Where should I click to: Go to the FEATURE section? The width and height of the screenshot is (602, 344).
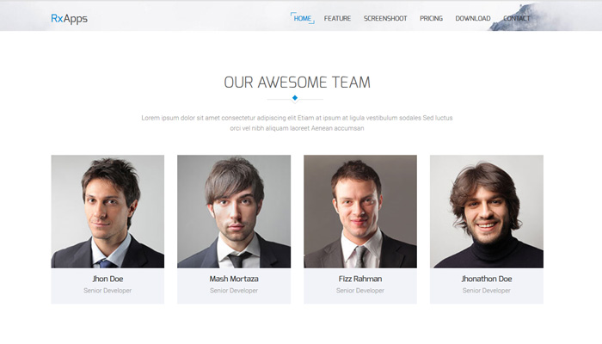coord(337,18)
